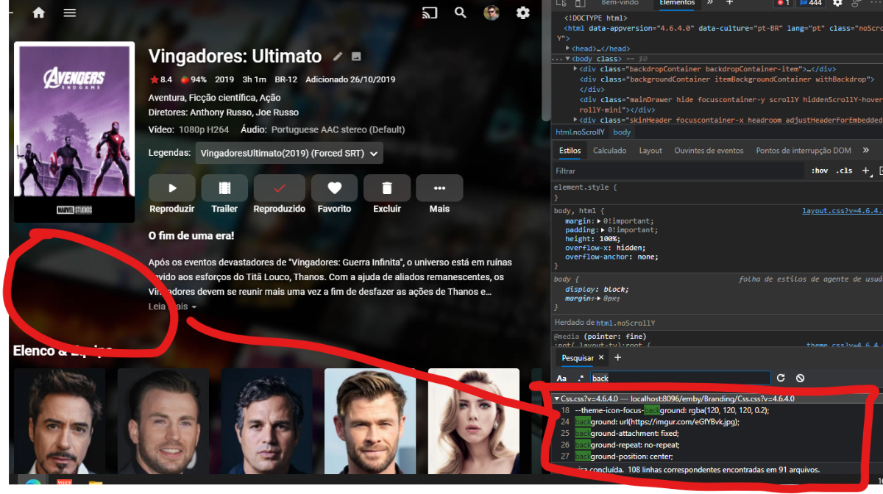Screen dimensions: 883x494
Task: Show more style pane tabs chevron
Action: (x=866, y=150)
